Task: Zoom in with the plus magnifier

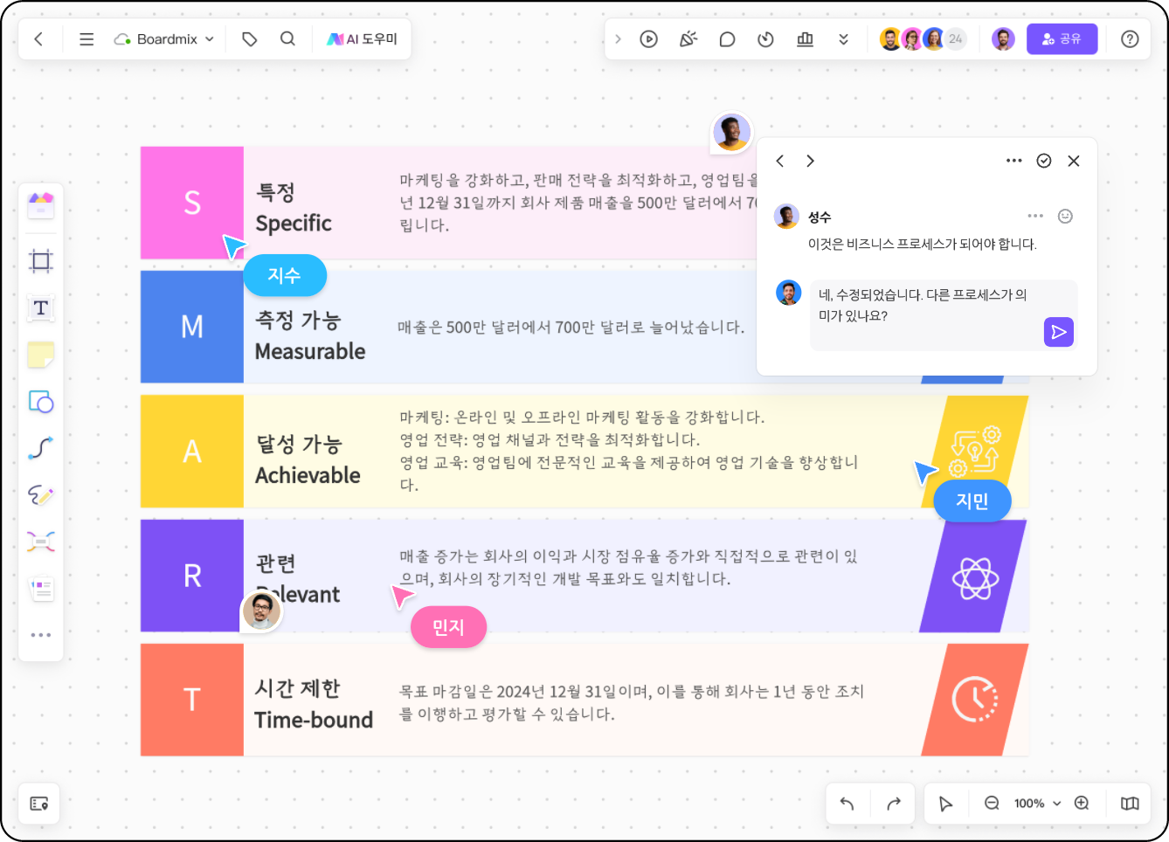Action: coord(1082,804)
